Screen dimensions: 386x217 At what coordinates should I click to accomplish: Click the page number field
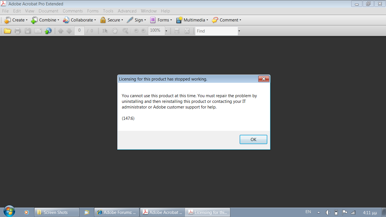79,31
